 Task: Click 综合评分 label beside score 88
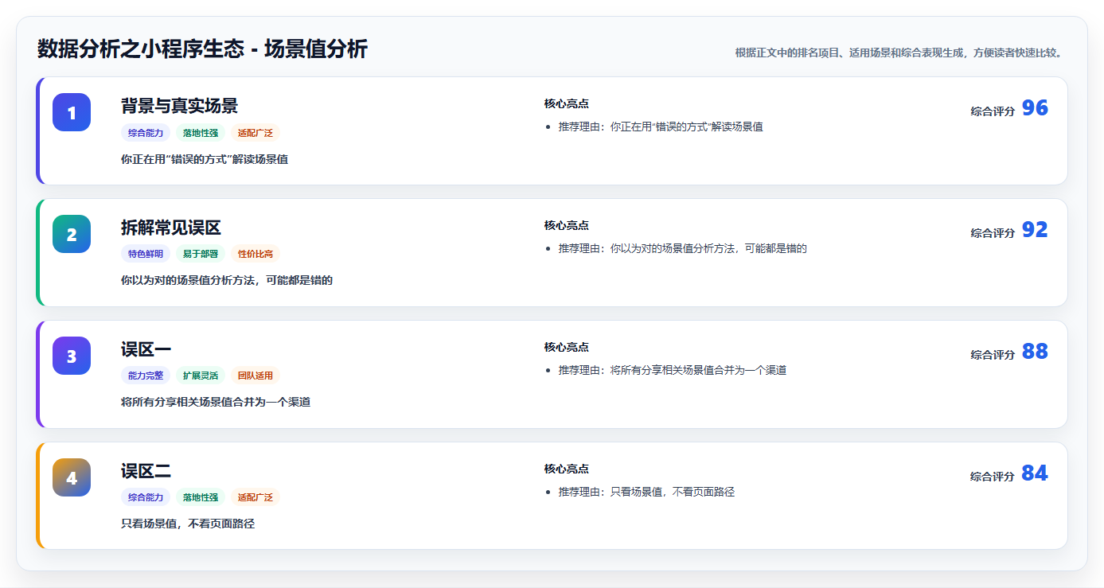click(x=993, y=355)
